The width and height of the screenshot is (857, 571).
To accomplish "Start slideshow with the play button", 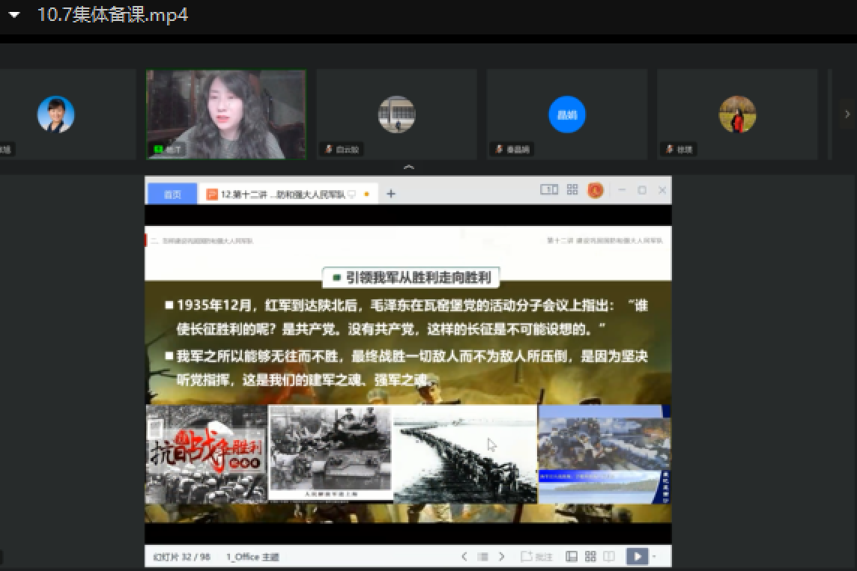I will click(x=637, y=557).
